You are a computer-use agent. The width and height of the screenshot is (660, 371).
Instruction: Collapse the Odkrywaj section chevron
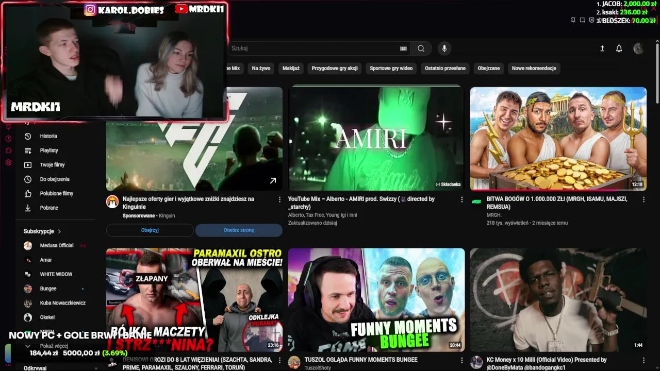(95, 368)
